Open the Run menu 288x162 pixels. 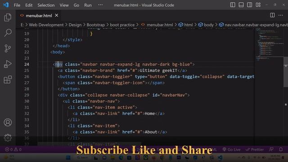88,5
